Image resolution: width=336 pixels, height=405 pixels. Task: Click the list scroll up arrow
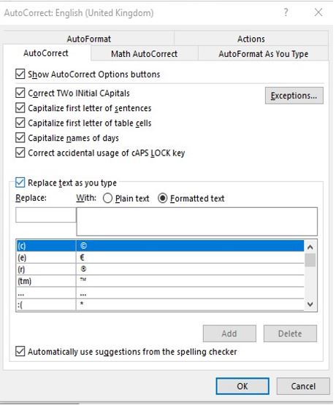(x=310, y=247)
